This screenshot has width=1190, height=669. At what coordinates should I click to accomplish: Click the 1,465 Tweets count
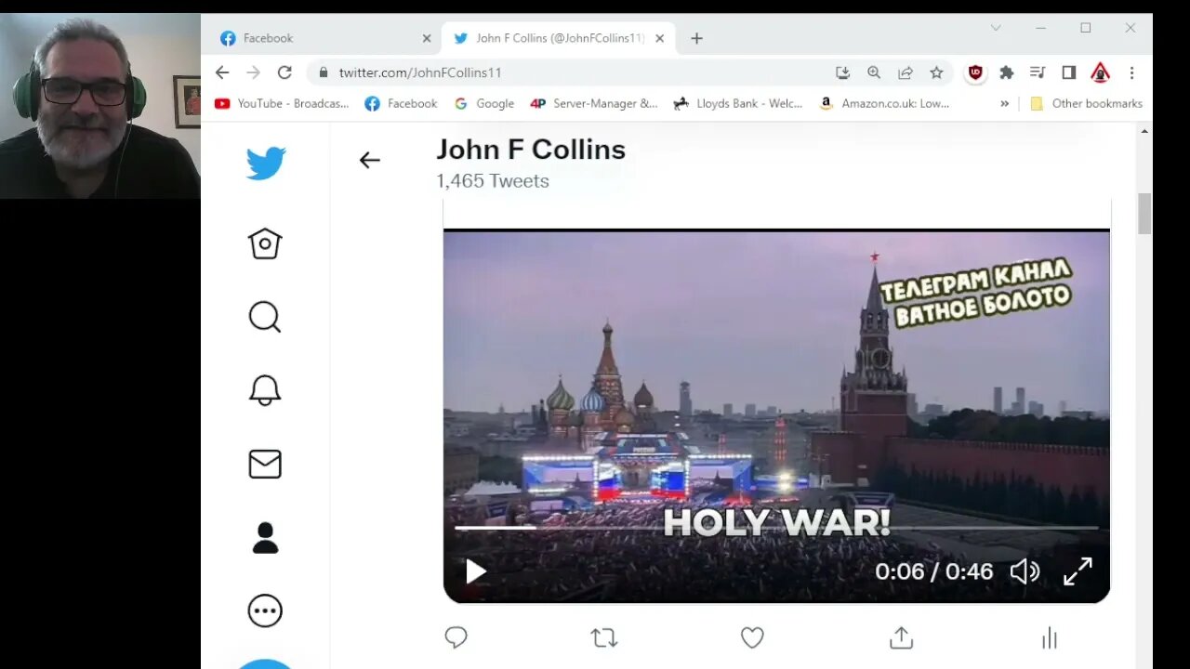493,181
